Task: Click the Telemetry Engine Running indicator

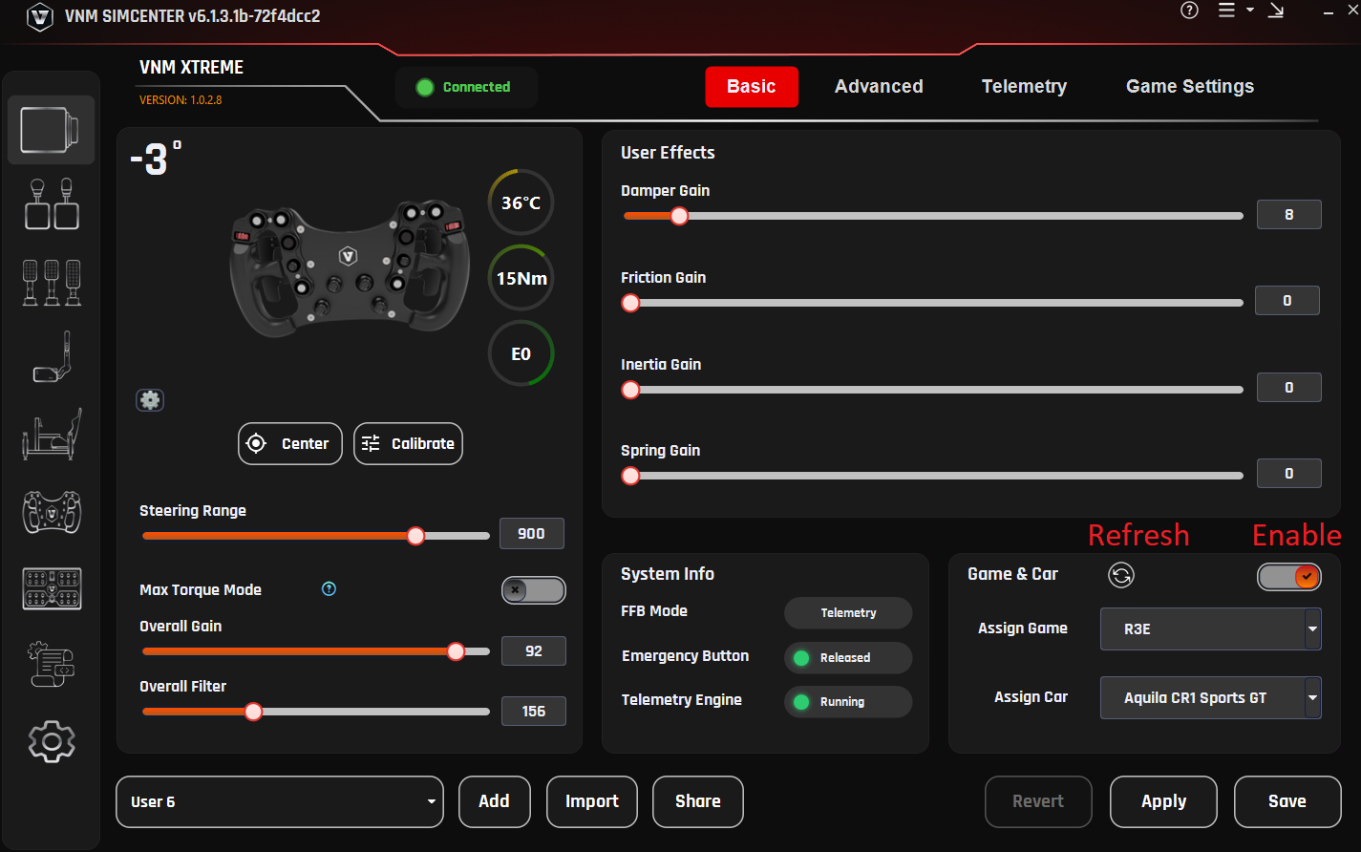Action: 848,701
